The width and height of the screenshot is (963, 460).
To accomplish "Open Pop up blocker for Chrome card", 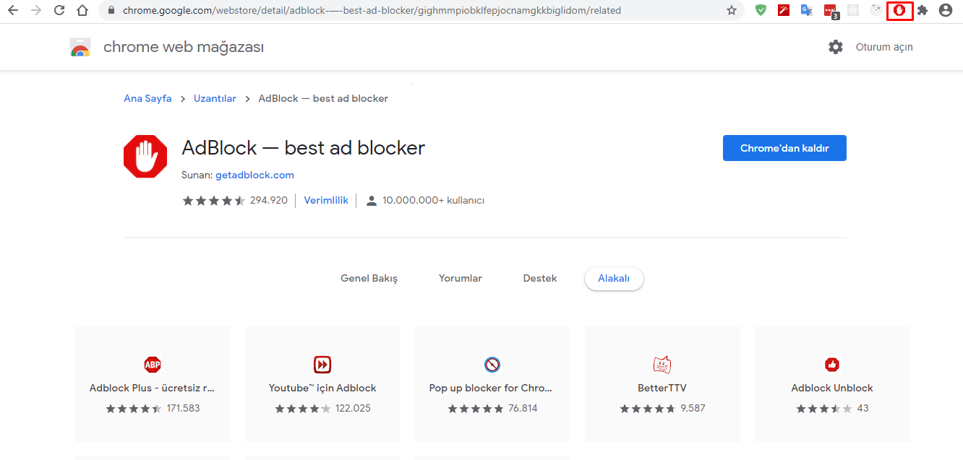I will pos(492,384).
